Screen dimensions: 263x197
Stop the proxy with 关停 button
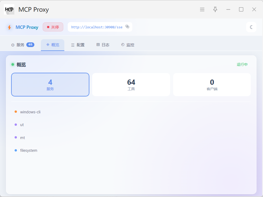pos(53,27)
